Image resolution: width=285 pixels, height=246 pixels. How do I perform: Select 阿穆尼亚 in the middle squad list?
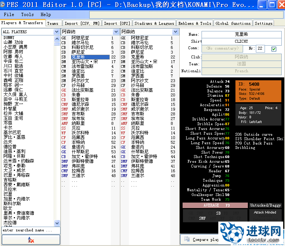pyautogui.click(x=80, y=38)
